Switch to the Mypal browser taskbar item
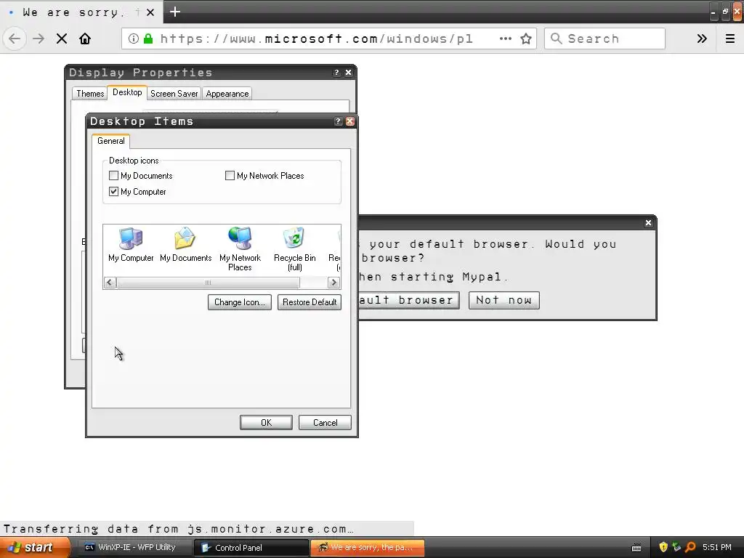744x558 pixels. [368, 548]
